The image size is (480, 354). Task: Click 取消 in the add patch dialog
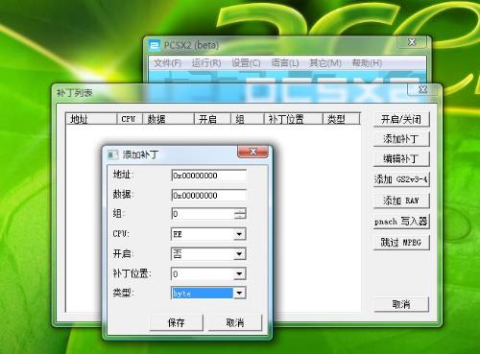pos(235,322)
